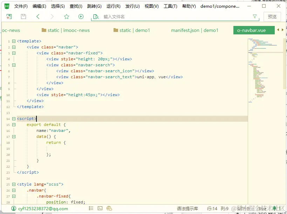Select the o-navbar.vue tab
The width and height of the screenshot is (287, 214).
254,30
